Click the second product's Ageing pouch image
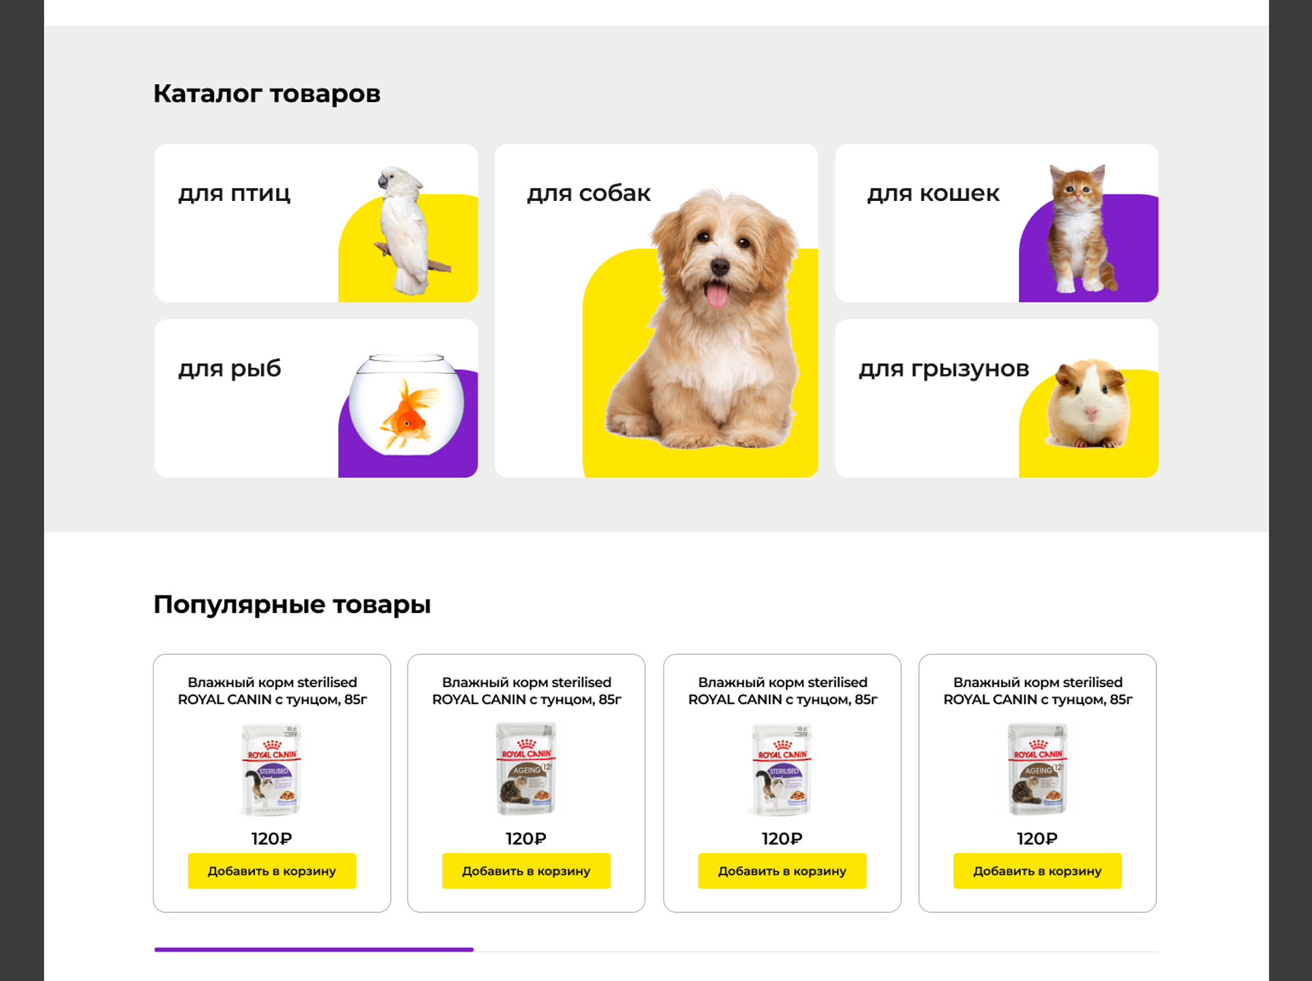This screenshot has height=981, width=1312. (x=526, y=769)
